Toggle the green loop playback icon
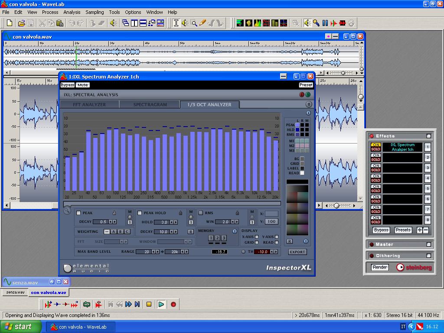The width and height of the screenshot is (444, 333). pos(87,304)
